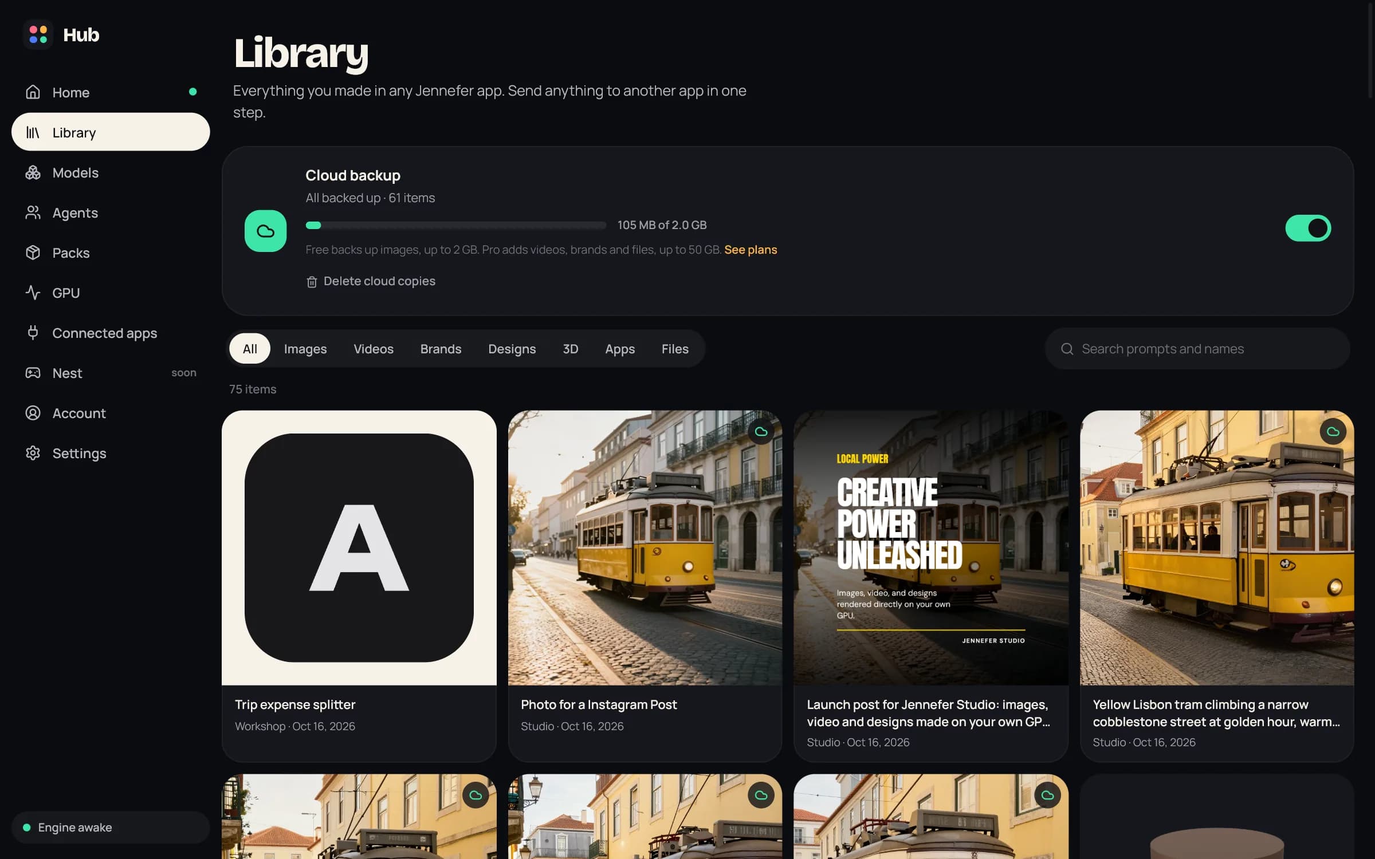Open the Yellow Lisbon tram image thumbnail
The image size is (1375, 859).
click(1217, 547)
